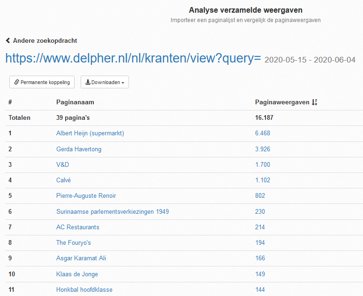
Task: Click the Analyse verzamelde weergaven title
Action: coord(246,10)
